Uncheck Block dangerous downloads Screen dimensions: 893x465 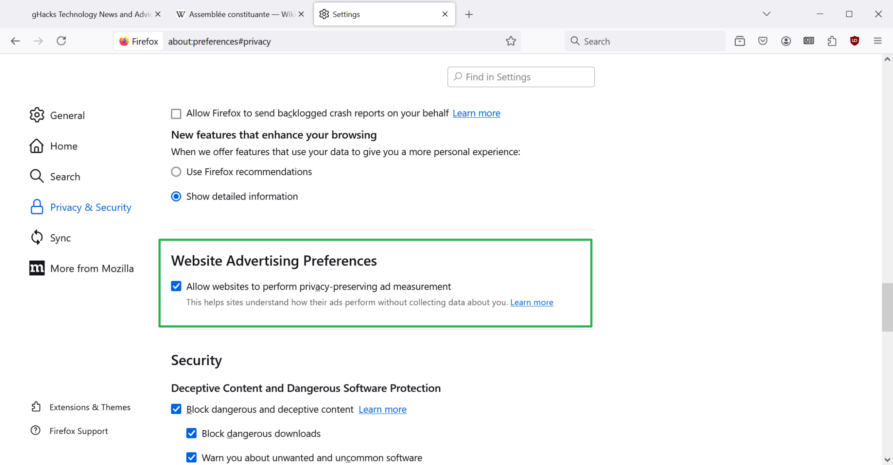(192, 433)
